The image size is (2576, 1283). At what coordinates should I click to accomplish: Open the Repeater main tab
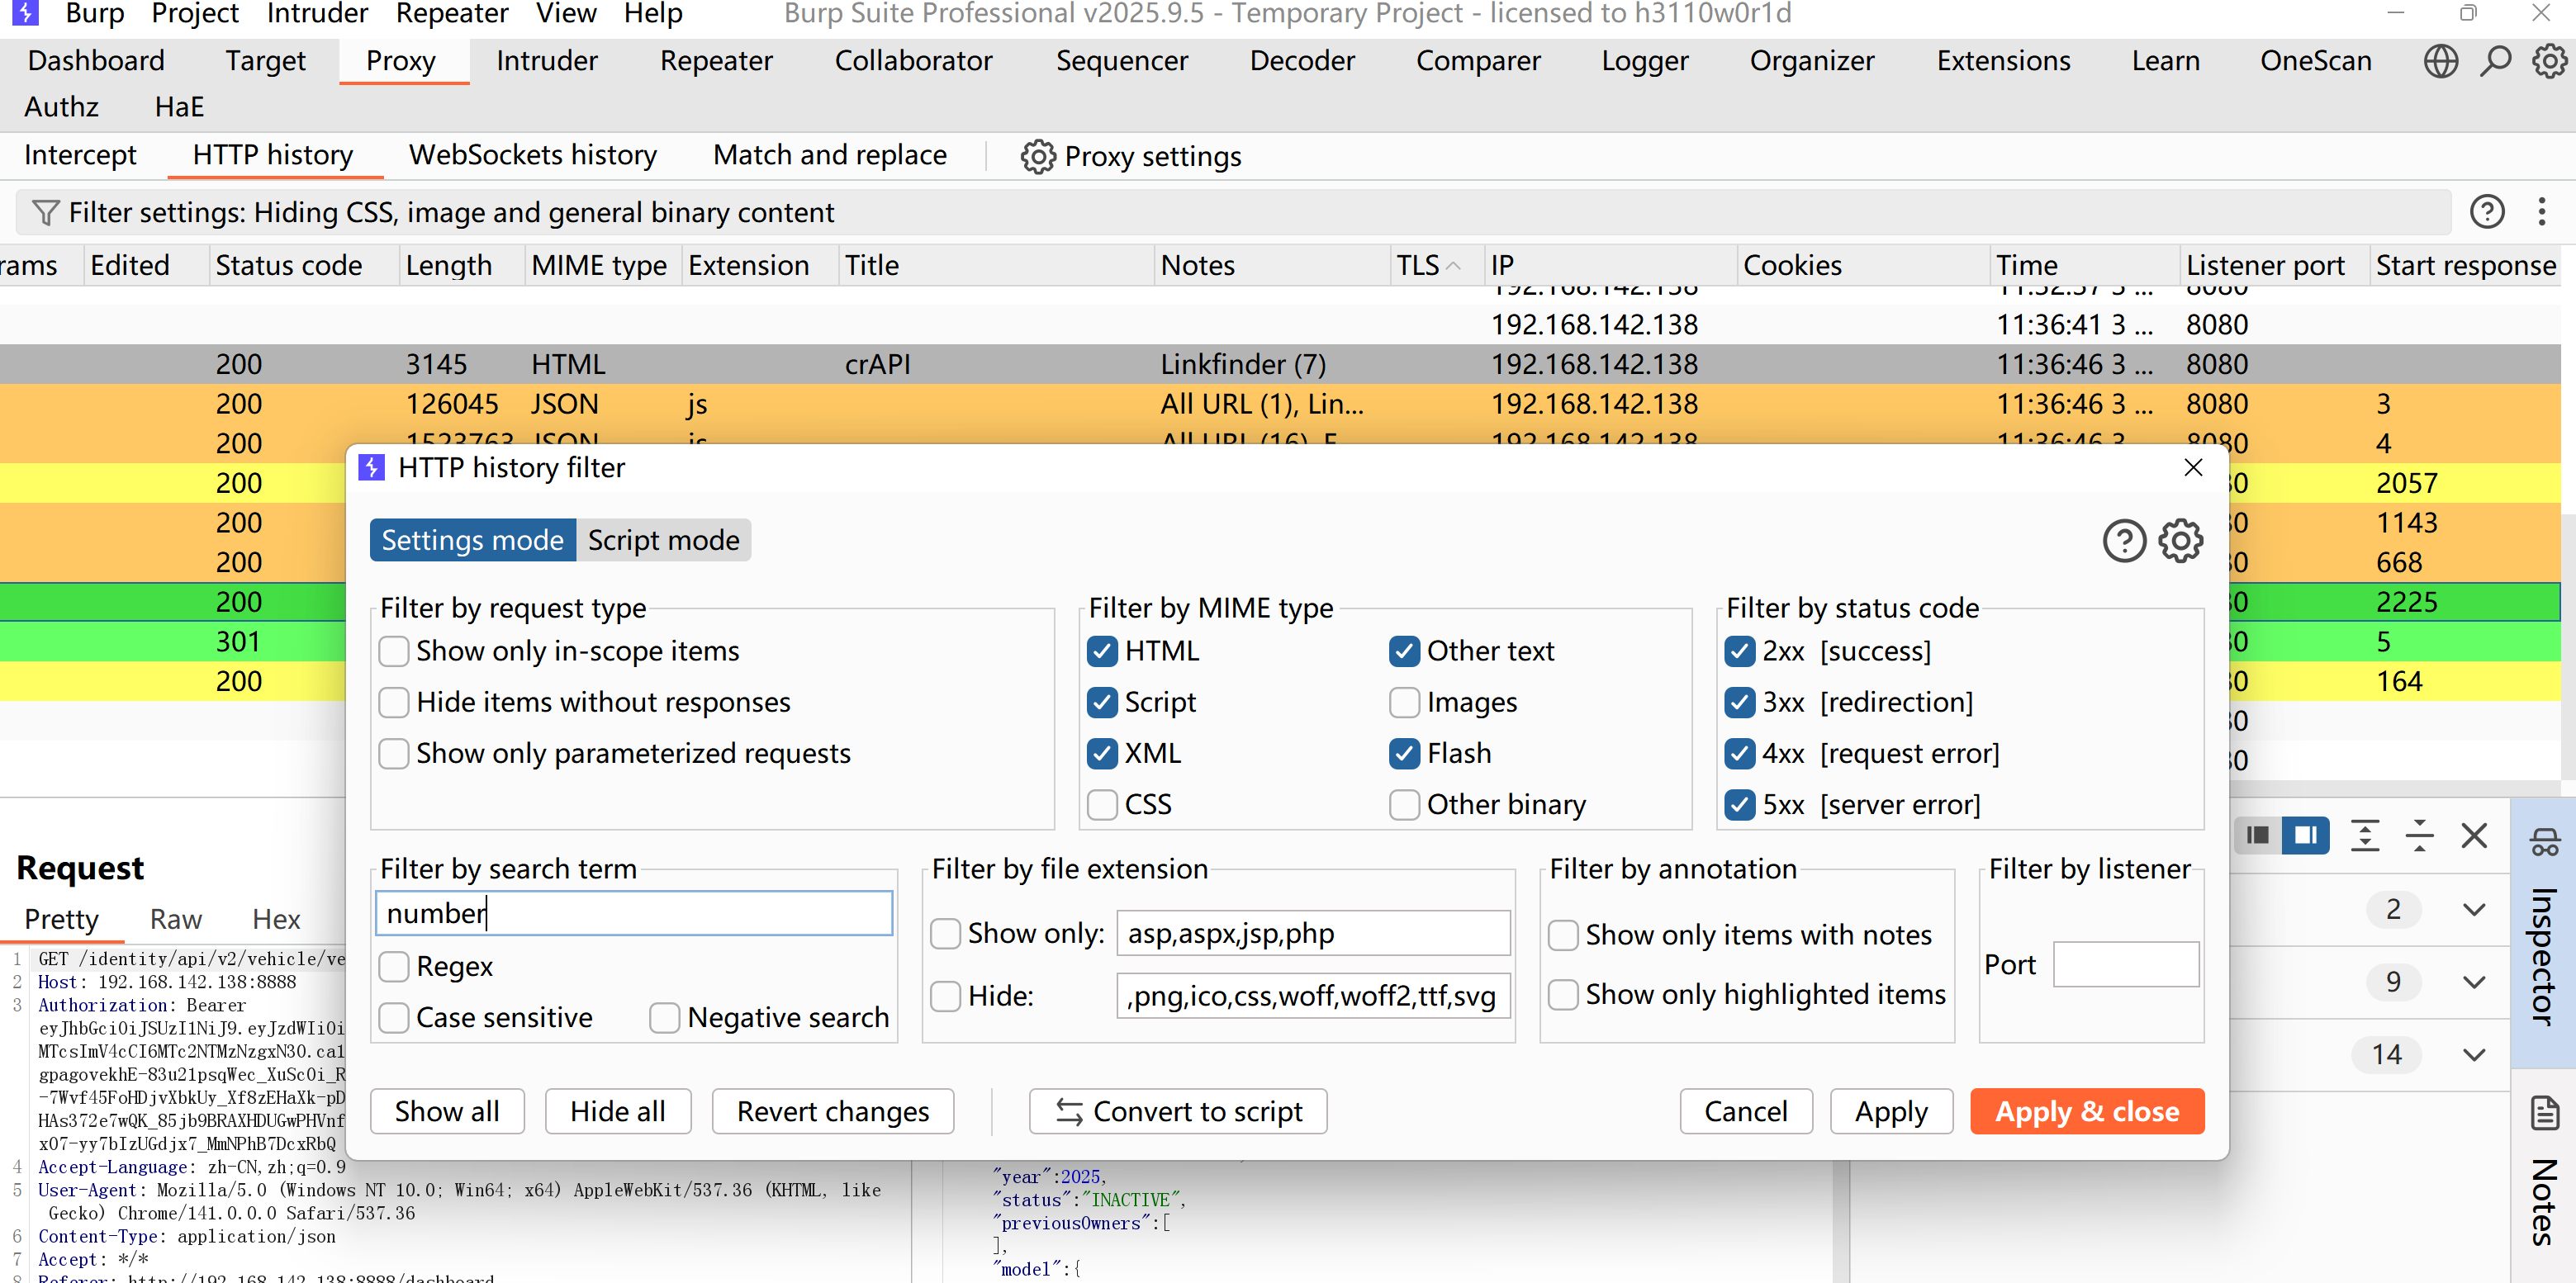pos(716,61)
